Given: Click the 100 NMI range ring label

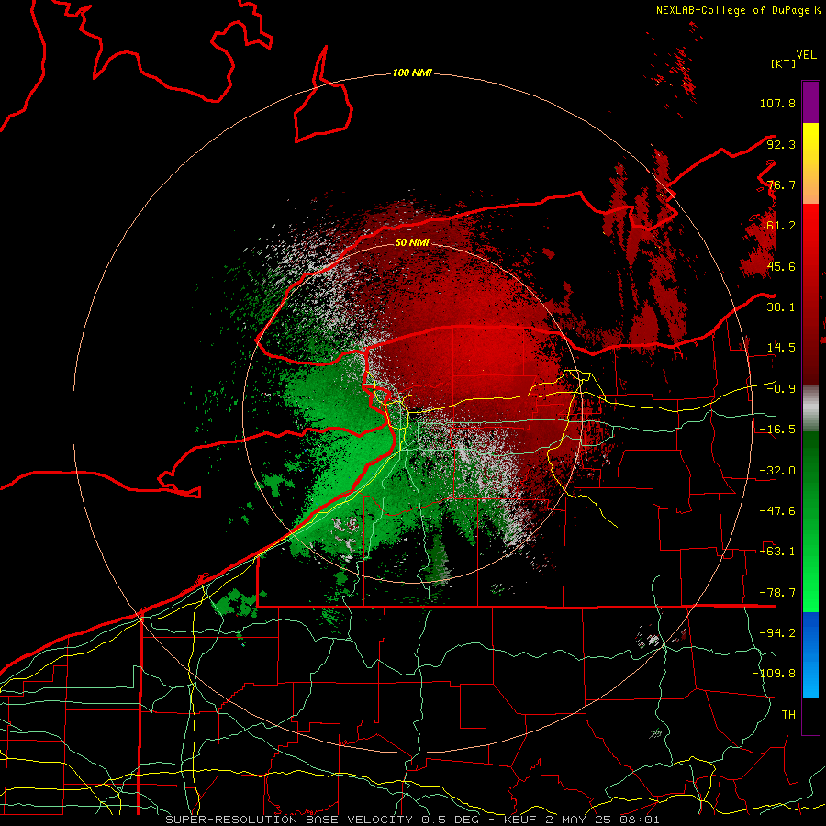Looking at the screenshot, I should tap(412, 73).
